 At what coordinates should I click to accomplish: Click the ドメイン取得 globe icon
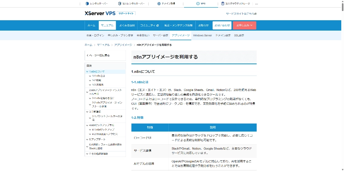(x=159, y=4)
